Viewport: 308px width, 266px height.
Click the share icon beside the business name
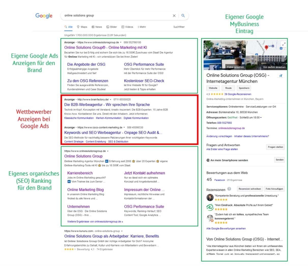(x=281, y=76)
